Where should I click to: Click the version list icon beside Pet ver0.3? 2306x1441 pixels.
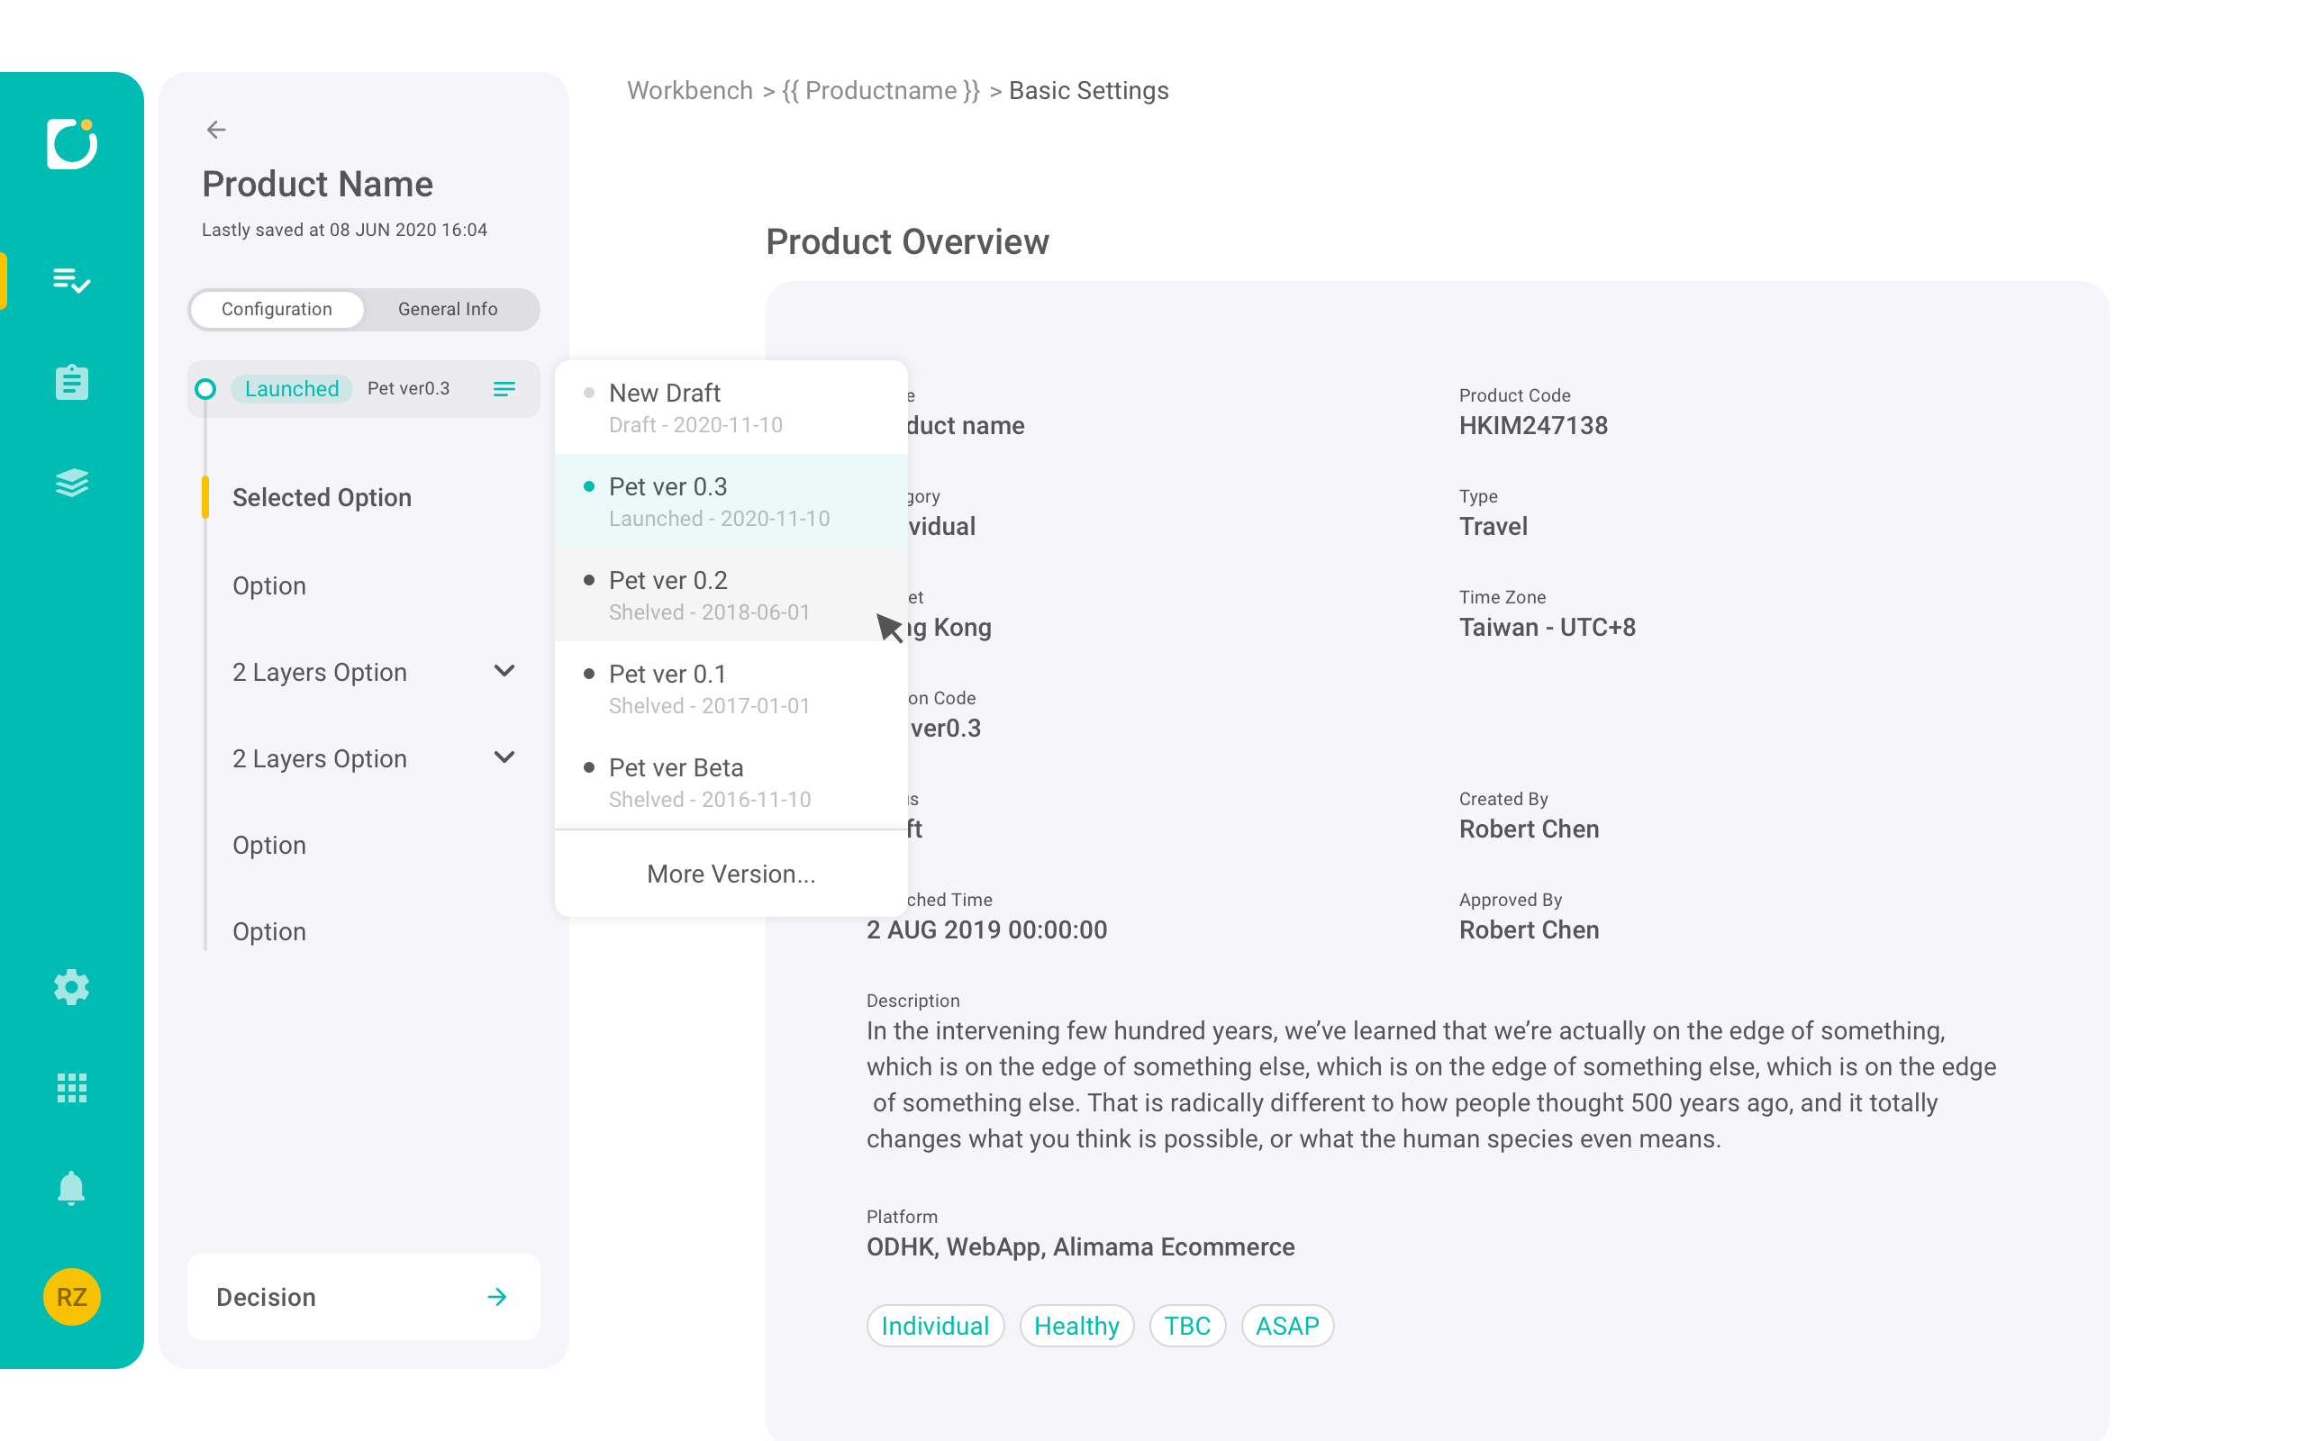pyautogui.click(x=504, y=389)
